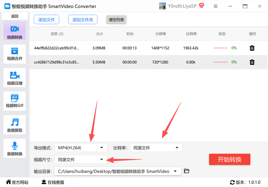Open the 视频转GIF tool
268x187 pixels.
click(x=14, y=101)
